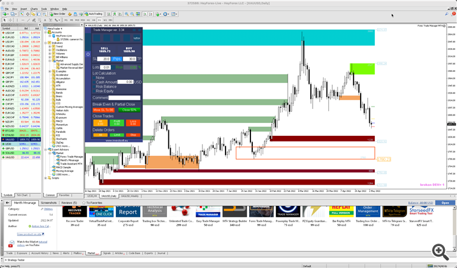Image resolution: width=457 pixels, height=268 pixels.
Task: Select the cursor arrow tool
Action: pyautogui.click(x=4, y=20)
